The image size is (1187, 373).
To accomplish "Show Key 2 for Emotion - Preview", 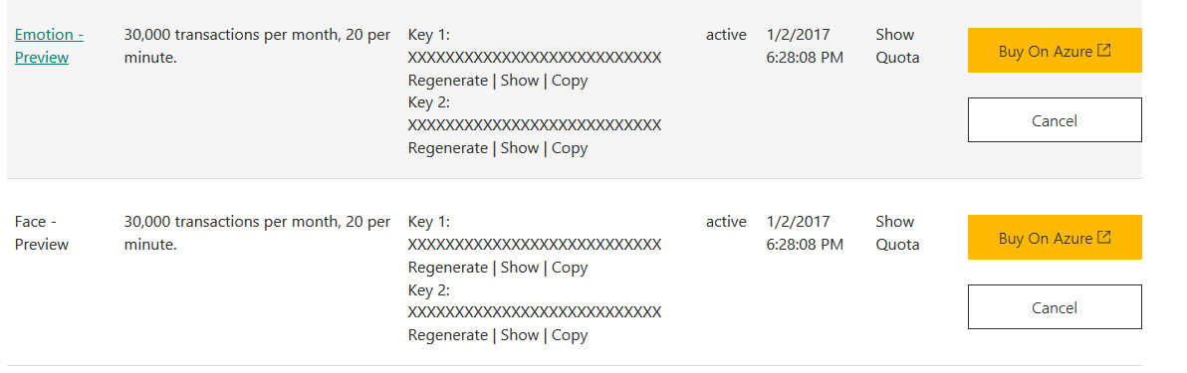I will tap(520, 148).
